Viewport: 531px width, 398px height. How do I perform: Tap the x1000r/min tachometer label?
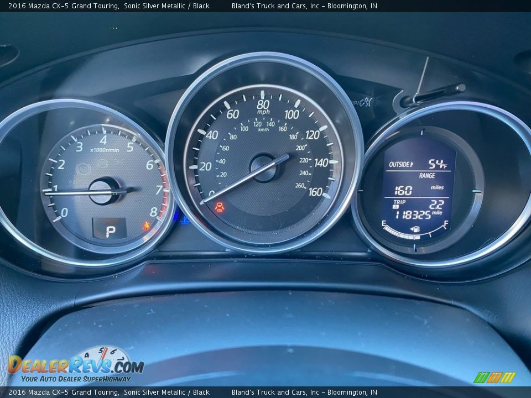tap(105, 150)
